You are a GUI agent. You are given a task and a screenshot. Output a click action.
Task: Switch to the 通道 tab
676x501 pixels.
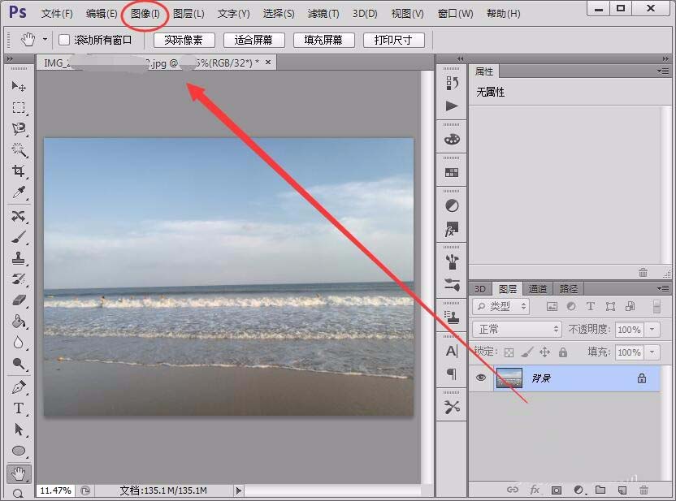(537, 287)
